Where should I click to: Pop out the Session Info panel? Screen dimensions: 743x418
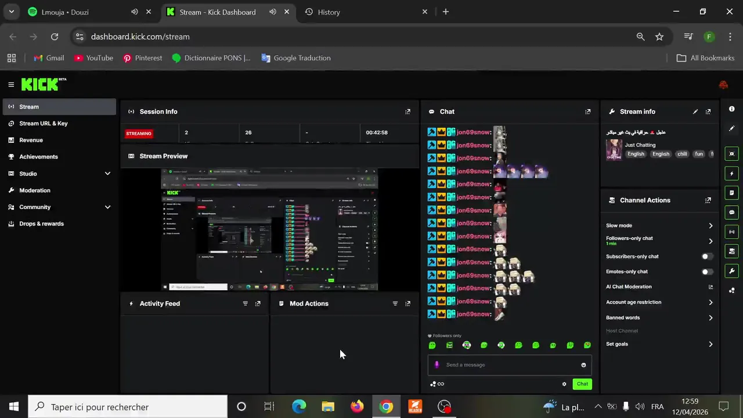407,111
